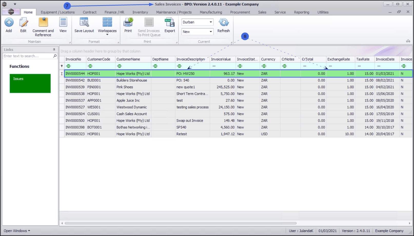
Task: Click the filter row funnel indicator
Action: pos(62,66)
